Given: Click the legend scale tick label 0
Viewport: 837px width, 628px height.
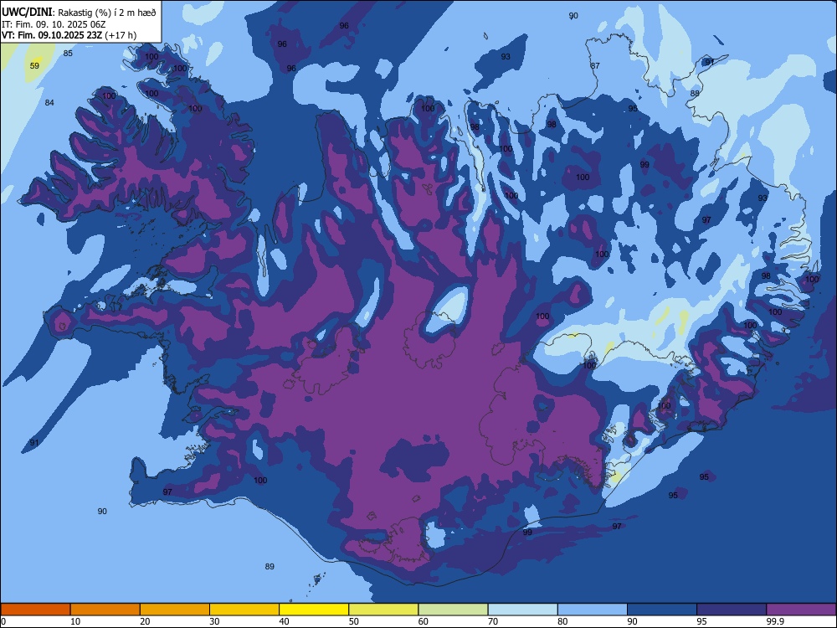Looking at the screenshot, I should coord(3,621).
